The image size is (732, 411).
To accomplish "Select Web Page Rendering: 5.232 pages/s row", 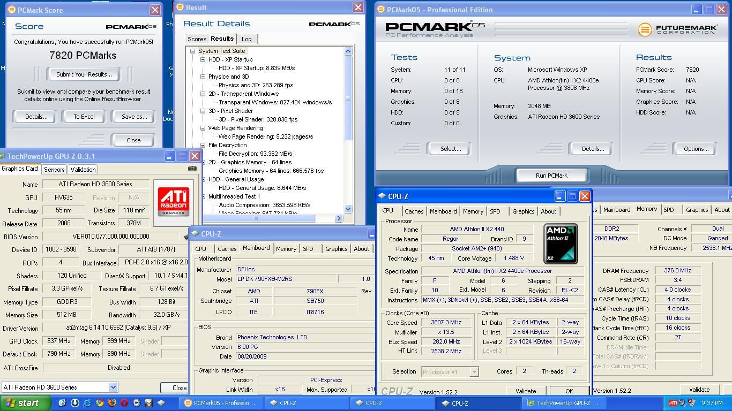I will coord(265,136).
